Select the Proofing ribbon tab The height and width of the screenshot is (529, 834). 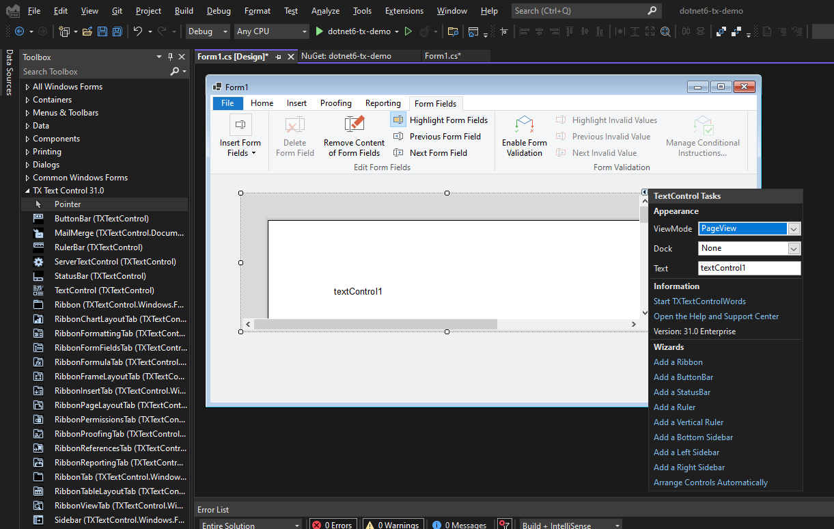pyautogui.click(x=336, y=103)
